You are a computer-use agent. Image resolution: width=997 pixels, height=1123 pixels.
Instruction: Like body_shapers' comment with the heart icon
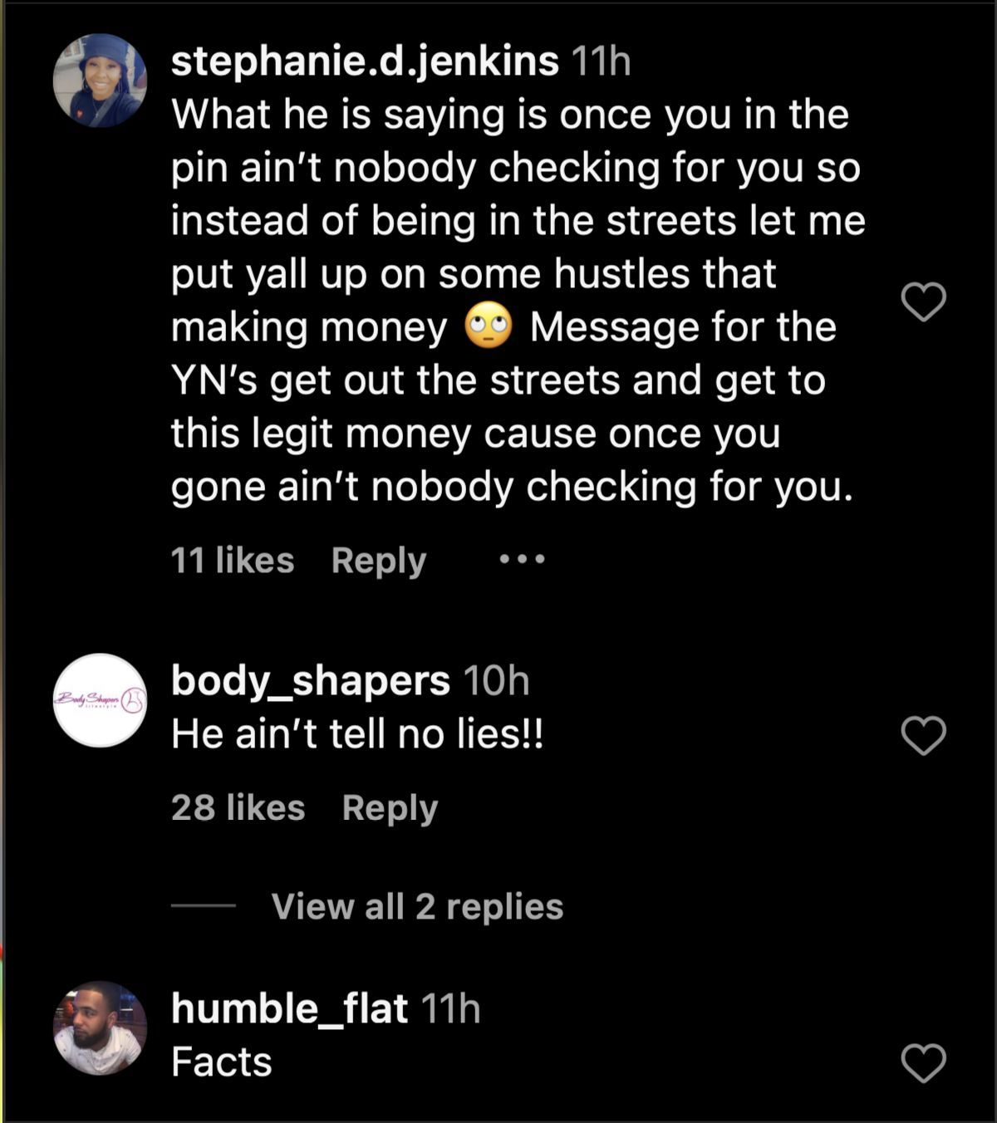click(924, 735)
